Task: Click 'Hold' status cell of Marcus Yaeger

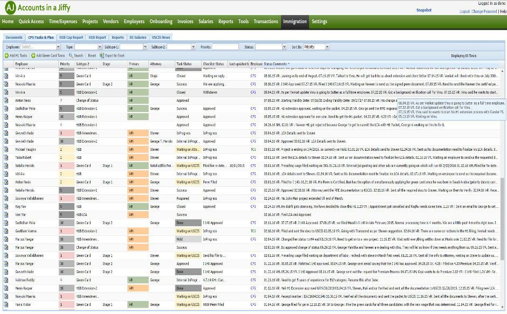Action: coord(188,239)
